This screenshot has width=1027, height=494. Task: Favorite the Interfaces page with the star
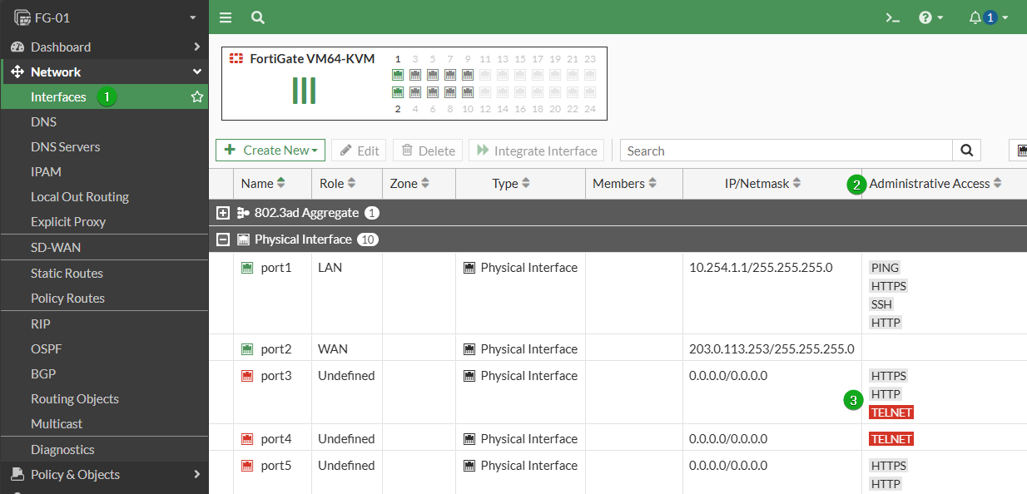(x=197, y=97)
